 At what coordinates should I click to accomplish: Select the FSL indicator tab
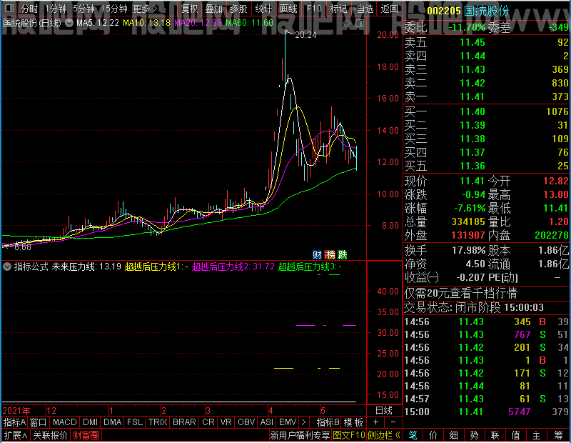135,422
